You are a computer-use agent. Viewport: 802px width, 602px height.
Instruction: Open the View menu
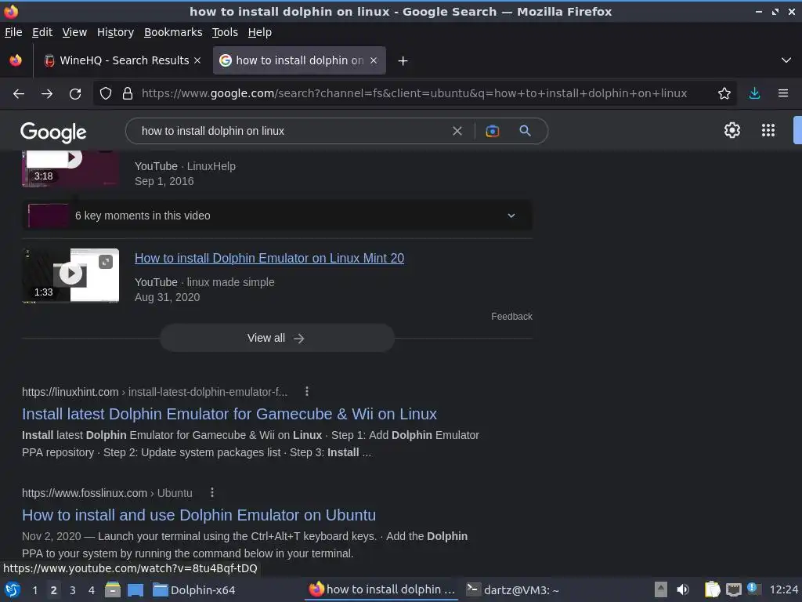(x=74, y=32)
